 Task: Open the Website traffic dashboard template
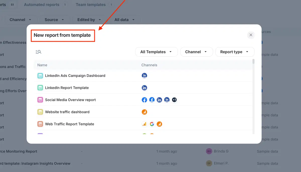coord(67,112)
